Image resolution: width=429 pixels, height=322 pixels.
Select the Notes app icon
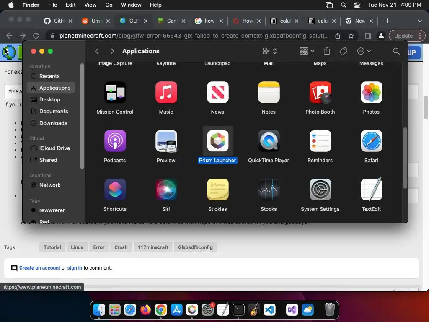[269, 92]
